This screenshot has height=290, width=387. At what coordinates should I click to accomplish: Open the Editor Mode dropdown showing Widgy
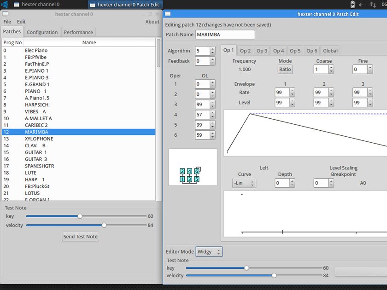(209, 251)
